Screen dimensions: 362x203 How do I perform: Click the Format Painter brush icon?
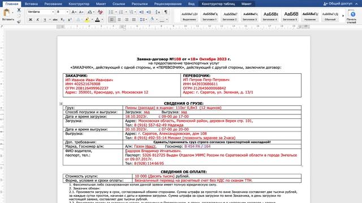[19, 21]
